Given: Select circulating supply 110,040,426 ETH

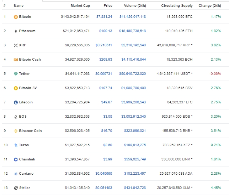Looking at the screenshot, I should coord(179,31).
